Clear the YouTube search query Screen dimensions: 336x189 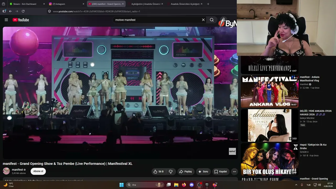click(203, 20)
